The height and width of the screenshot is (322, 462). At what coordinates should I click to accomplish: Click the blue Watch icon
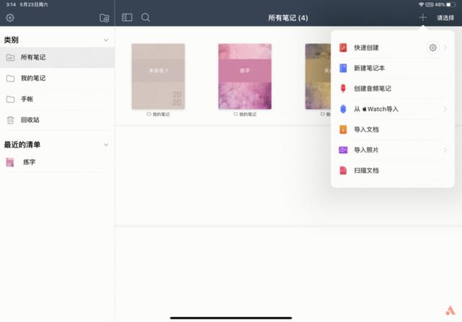[x=343, y=109]
